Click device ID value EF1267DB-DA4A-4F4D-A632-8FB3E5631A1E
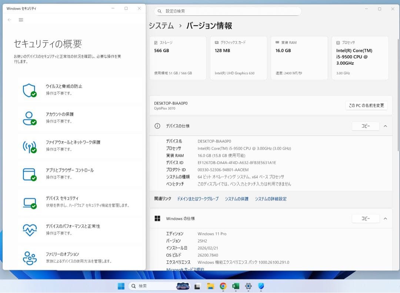 [x=237, y=163]
